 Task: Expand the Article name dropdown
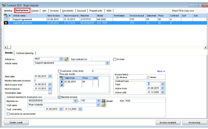click(107, 63)
